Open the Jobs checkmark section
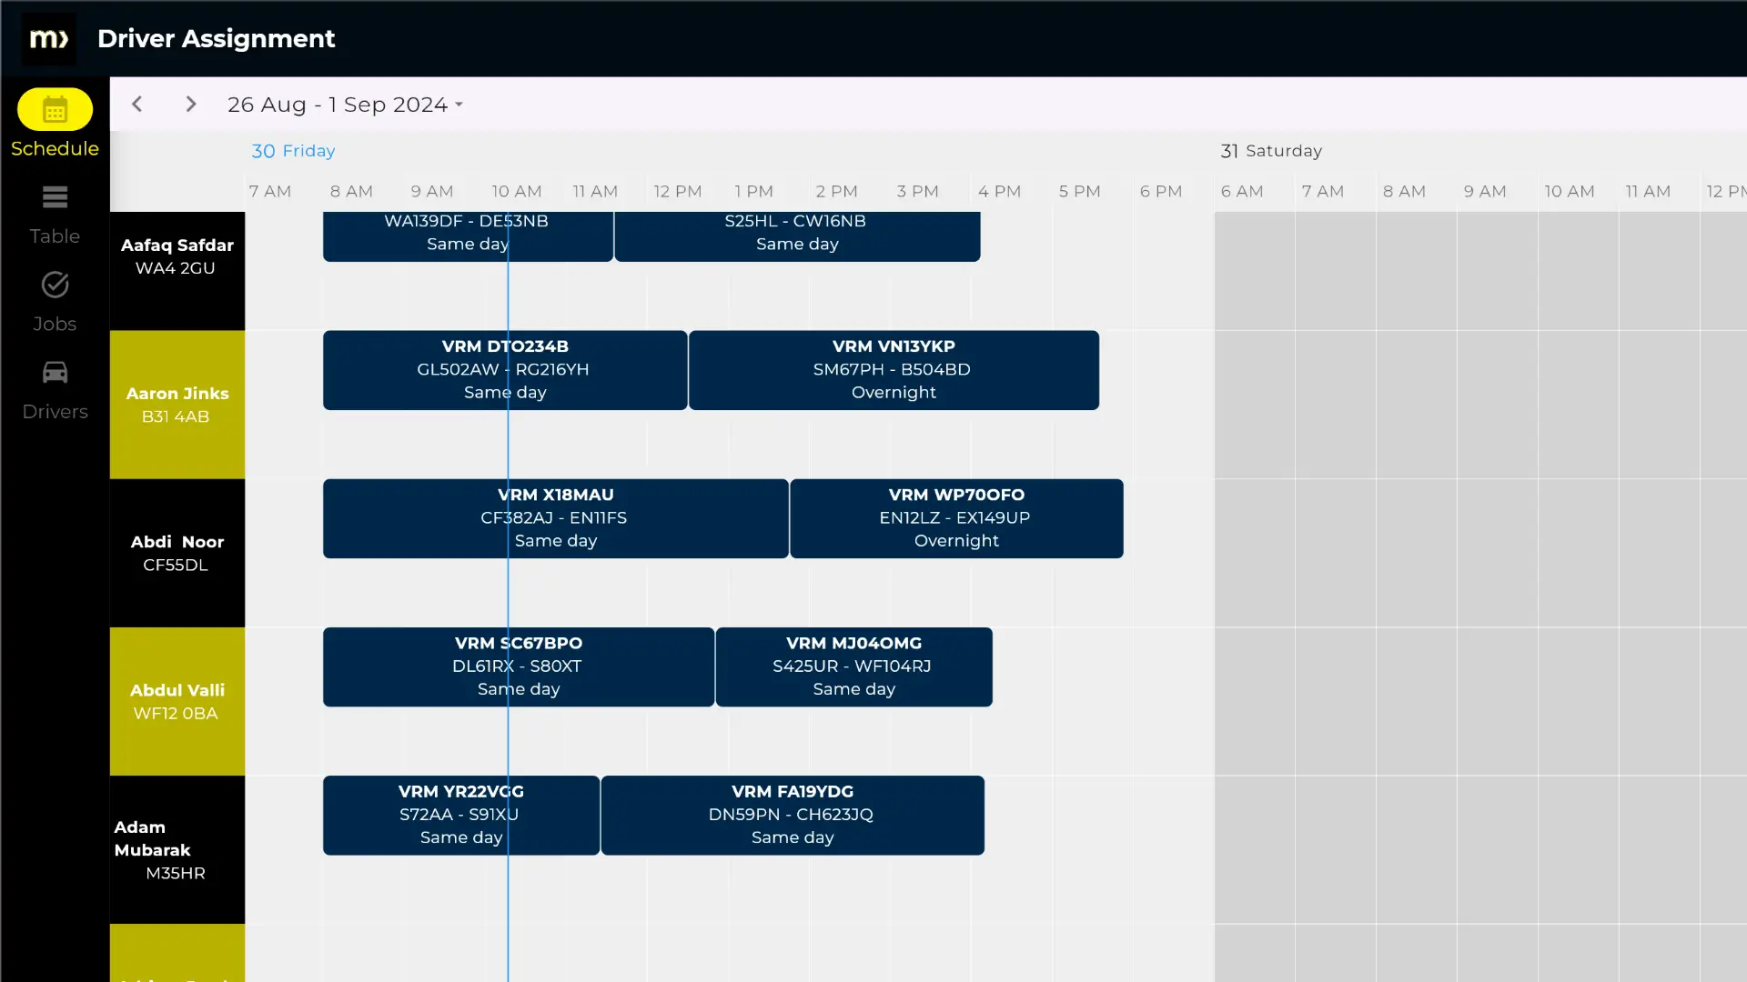This screenshot has height=982, width=1747. [55, 303]
